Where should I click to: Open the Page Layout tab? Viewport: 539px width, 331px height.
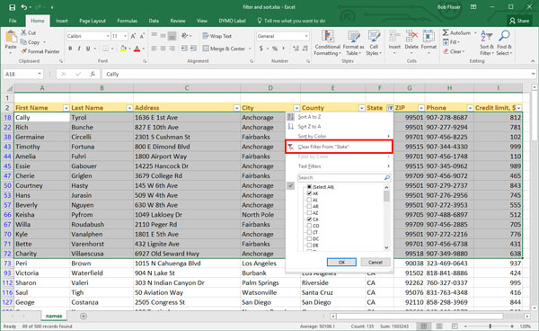[x=93, y=21]
